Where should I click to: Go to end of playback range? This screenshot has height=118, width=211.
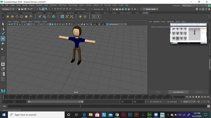(x=208, y=97)
